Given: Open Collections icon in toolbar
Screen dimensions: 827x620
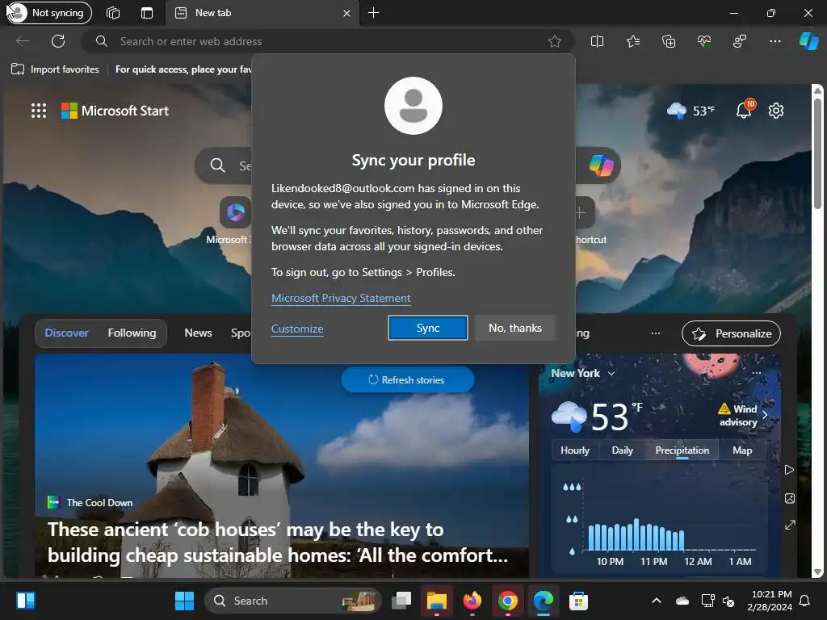Looking at the screenshot, I should point(668,41).
